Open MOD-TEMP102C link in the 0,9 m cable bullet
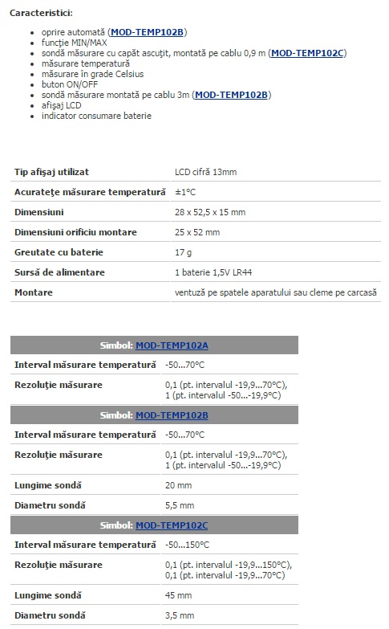389x629 pixels. click(308, 53)
